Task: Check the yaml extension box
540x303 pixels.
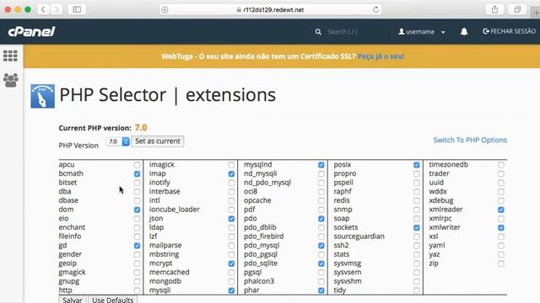Action: point(501,246)
